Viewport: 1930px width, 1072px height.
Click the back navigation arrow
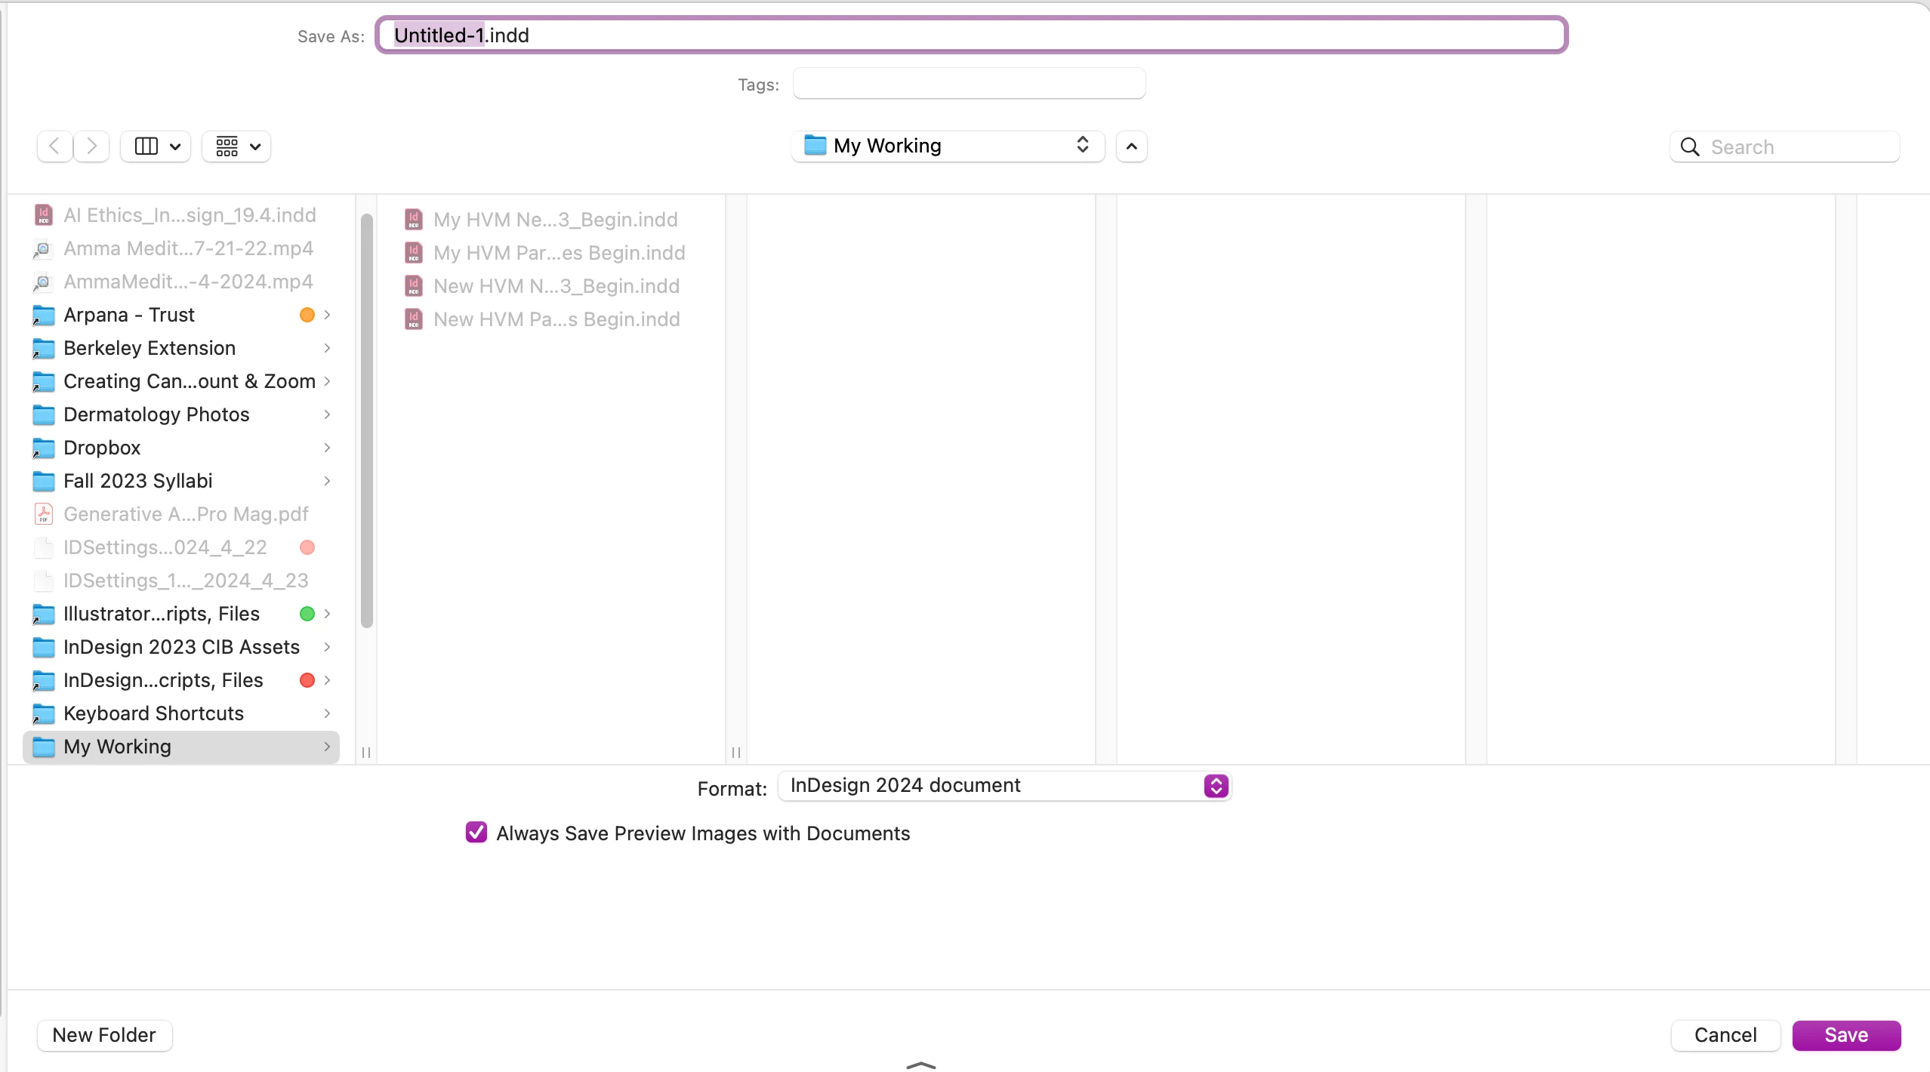tap(54, 146)
